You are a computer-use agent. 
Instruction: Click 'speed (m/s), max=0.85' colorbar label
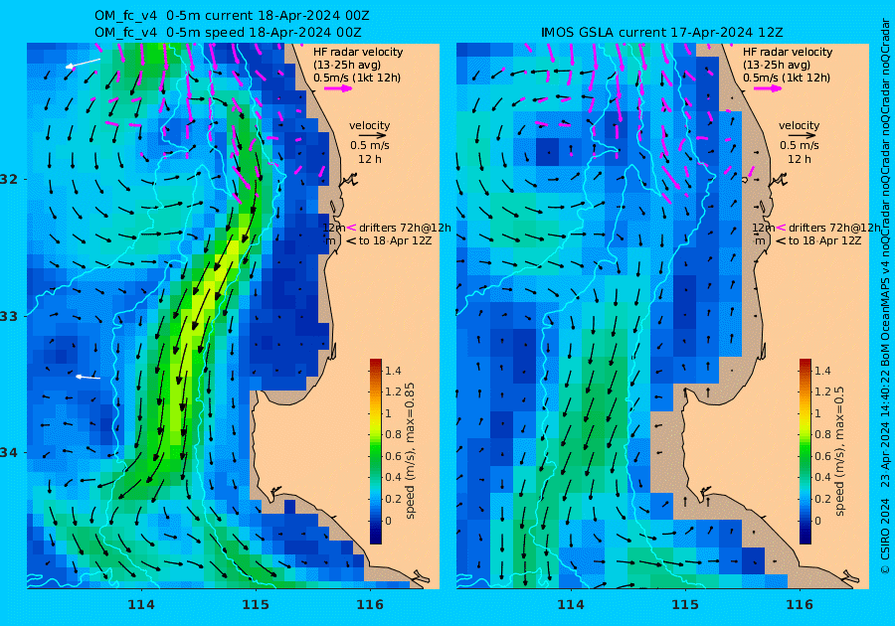coord(410,451)
